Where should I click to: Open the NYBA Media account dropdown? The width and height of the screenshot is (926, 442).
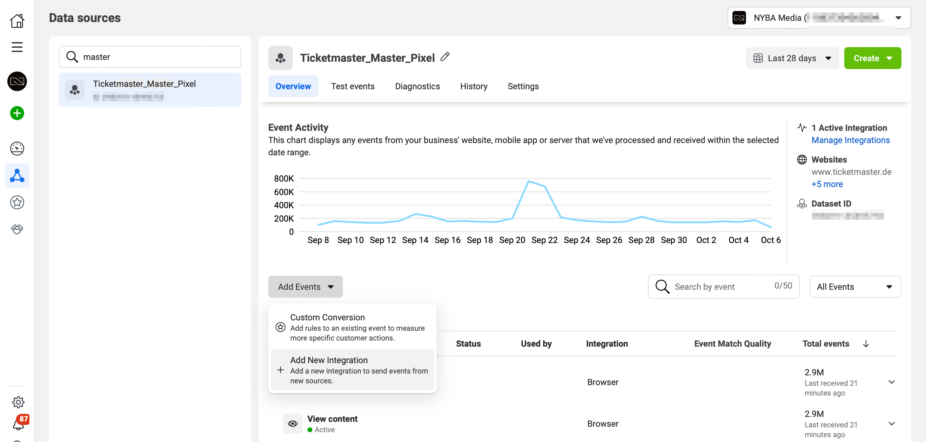[819, 18]
